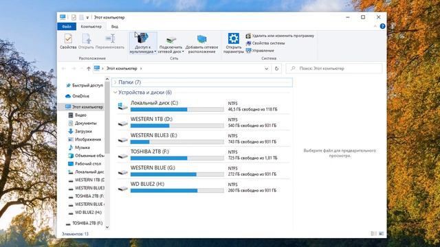Open Доступ к мультимедиа media access
Image resolution: width=440 pixels, height=247 pixels.
coord(143,43)
